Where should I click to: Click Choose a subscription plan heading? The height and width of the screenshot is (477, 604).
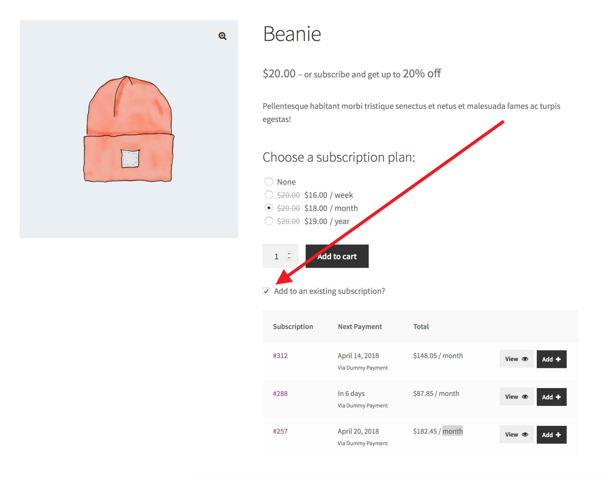click(x=339, y=157)
